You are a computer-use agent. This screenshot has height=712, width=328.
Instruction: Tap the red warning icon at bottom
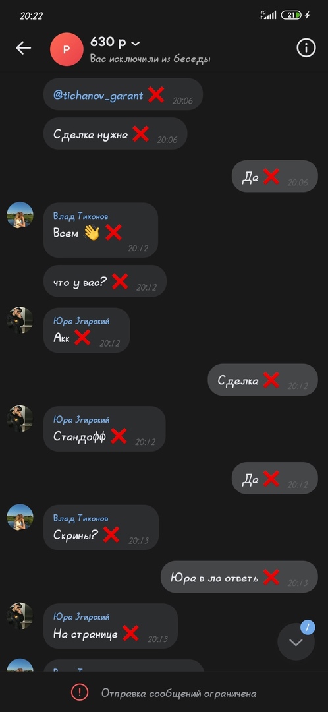click(x=80, y=692)
